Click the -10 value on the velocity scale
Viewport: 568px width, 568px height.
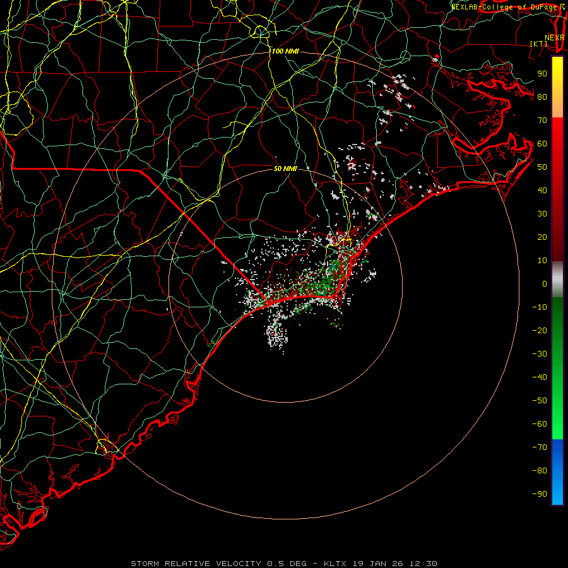coord(540,307)
